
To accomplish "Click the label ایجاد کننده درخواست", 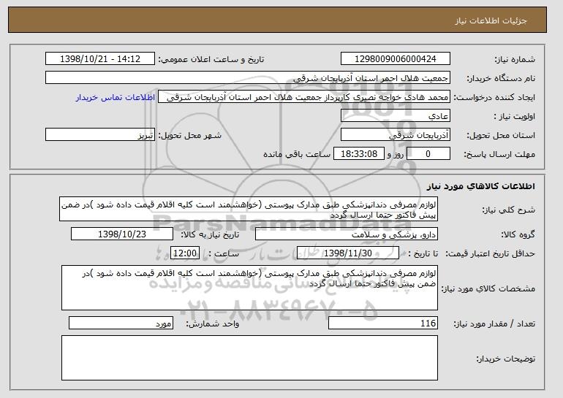I will [494, 98].
